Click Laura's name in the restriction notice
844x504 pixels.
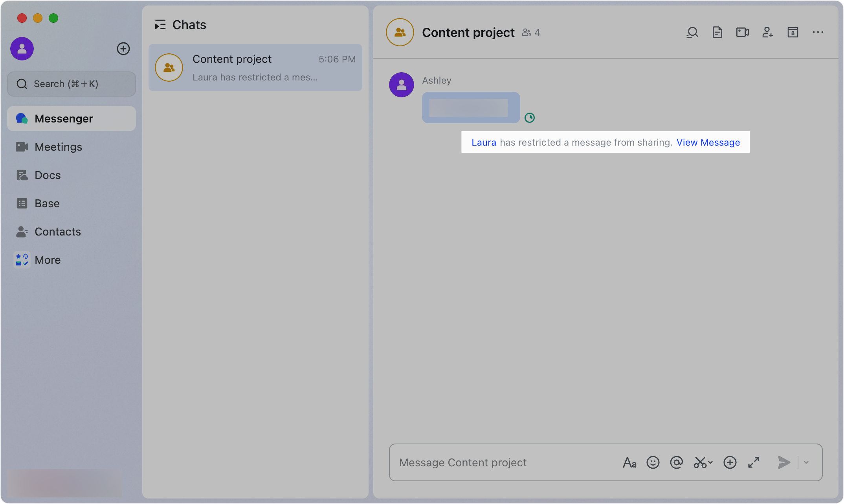pyautogui.click(x=484, y=142)
